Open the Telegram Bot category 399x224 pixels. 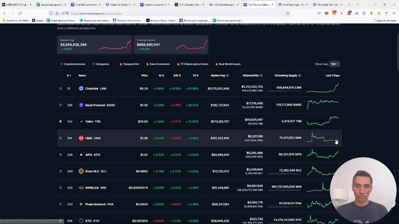click(x=129, y=64)
